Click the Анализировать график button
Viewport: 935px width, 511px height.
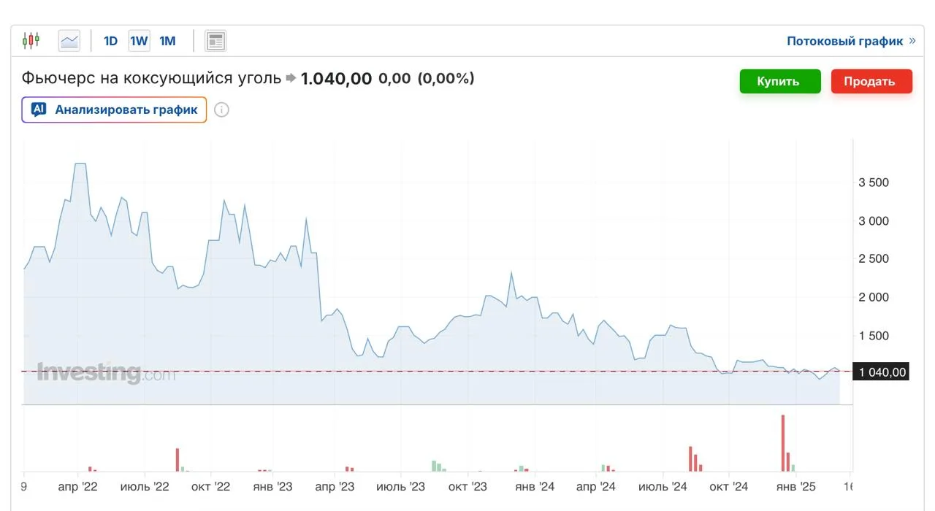click(x=115, y=109)
